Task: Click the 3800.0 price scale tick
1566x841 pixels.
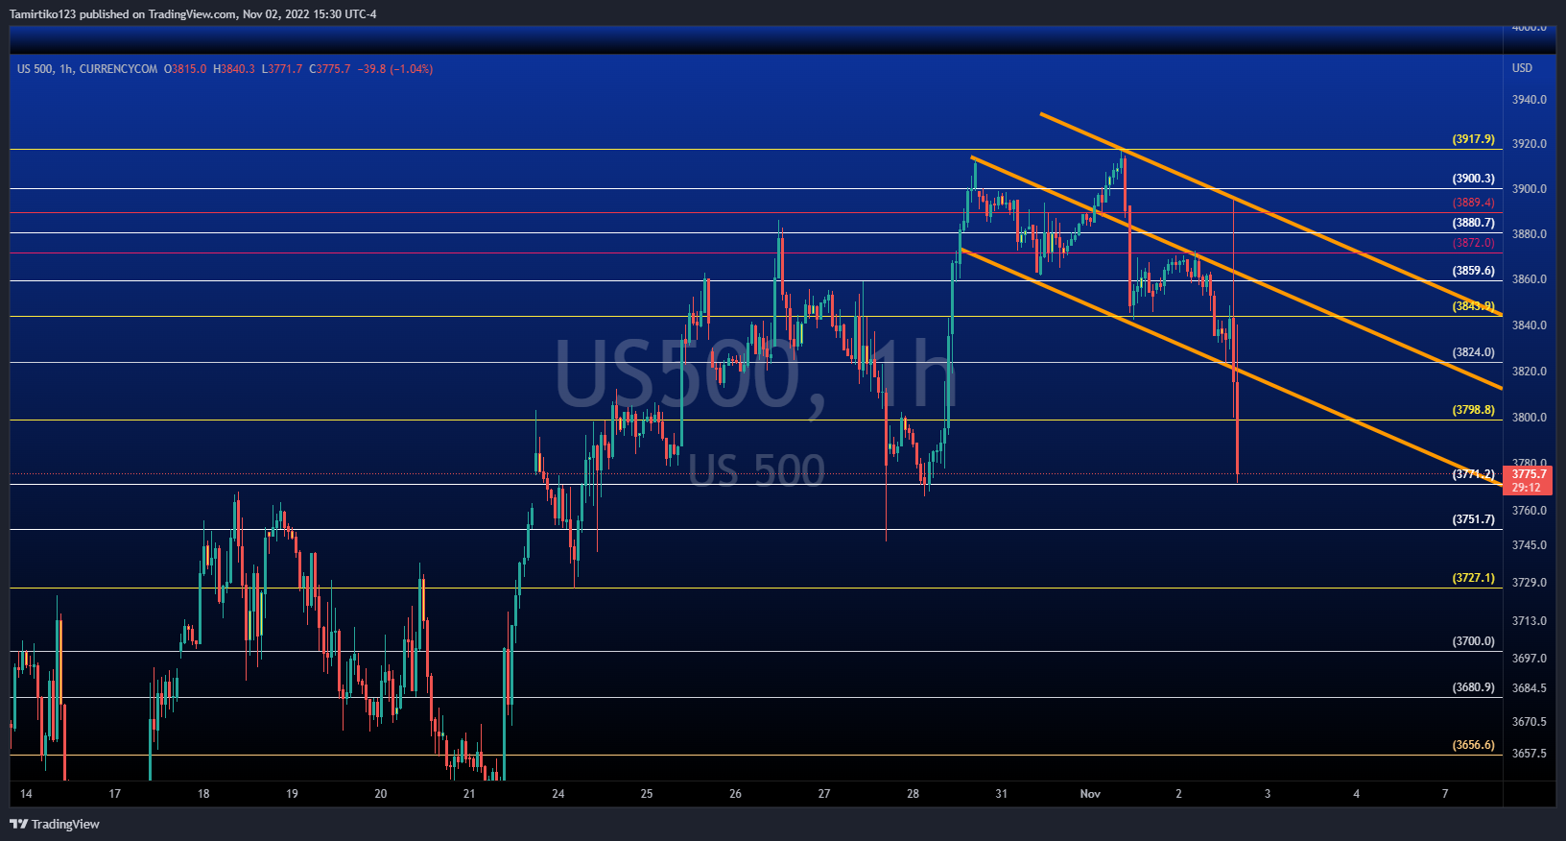Action: (x=1530, y=418)
